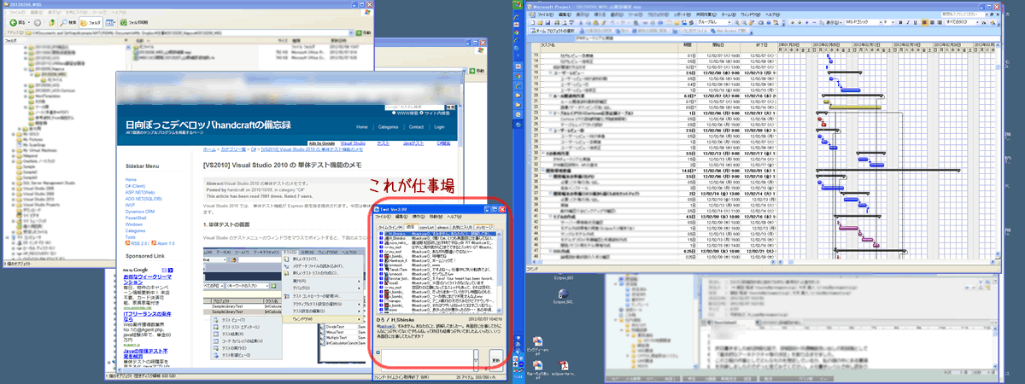Toggle Underline formatting in Project toolbar
The height and width of the screenshot is (384, 1025).
tap(915, 22)
